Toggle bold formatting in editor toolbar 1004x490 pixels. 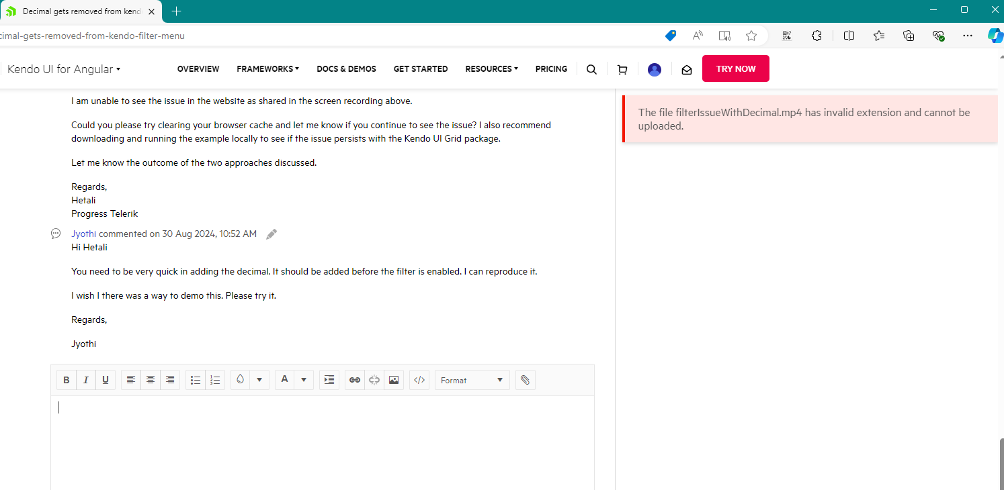click(67, 380)
